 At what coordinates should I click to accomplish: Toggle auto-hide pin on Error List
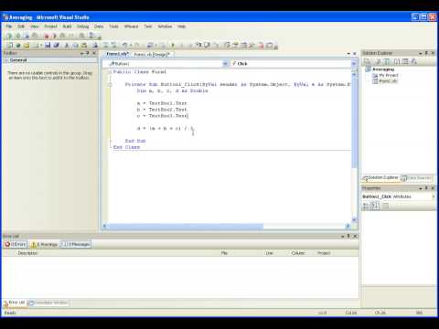coord(348,236)
